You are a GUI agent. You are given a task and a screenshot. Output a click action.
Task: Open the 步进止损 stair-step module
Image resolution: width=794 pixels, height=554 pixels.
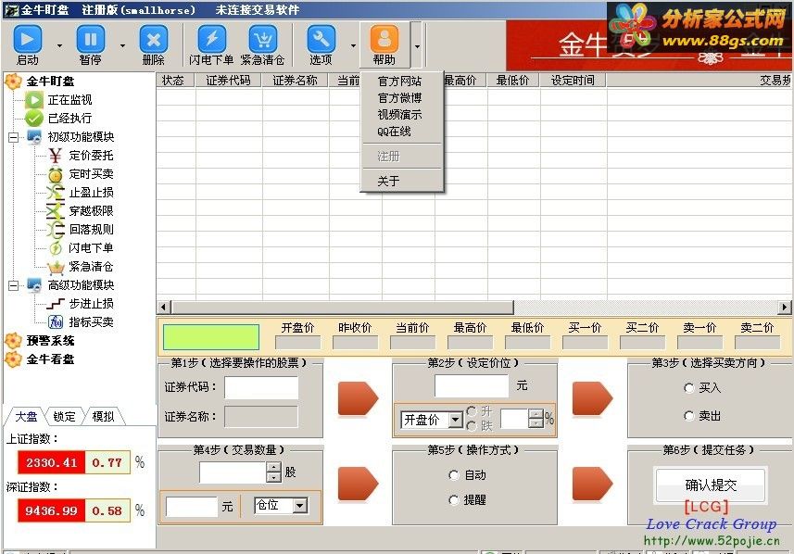click(91, 303)
